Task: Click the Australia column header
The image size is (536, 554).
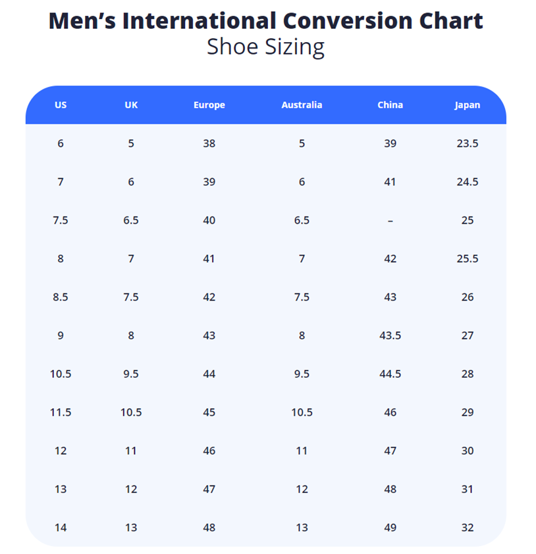Action: [x=302, y=105]
